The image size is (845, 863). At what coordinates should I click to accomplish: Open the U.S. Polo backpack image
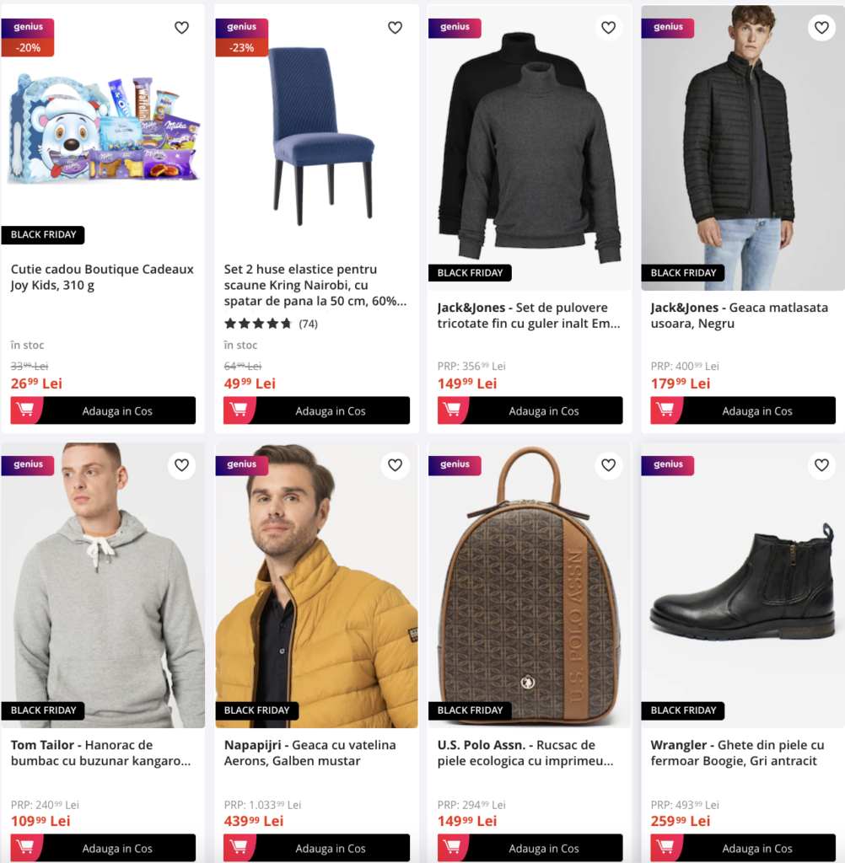(x=530, y=585)
